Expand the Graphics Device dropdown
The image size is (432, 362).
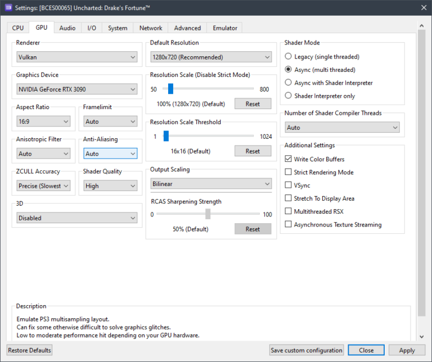click(76, 89)
